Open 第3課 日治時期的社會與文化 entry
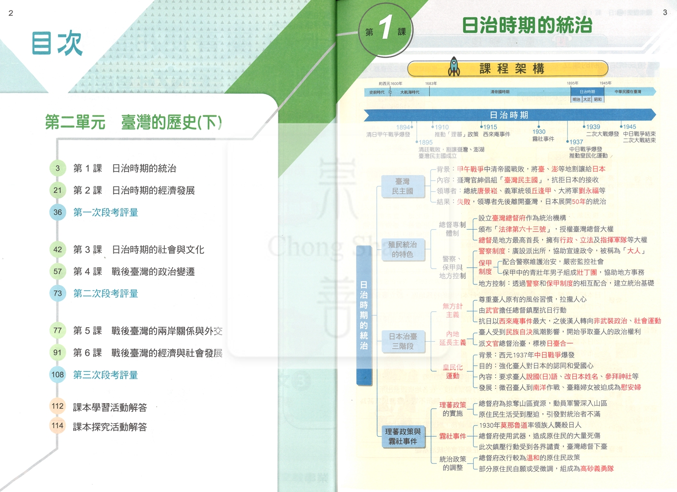Screen dimensions: 677x492 [138, 250]
